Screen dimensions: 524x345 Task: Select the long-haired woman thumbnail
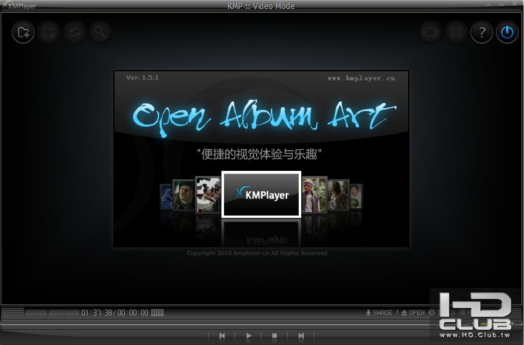pyautogui.click(x=339, y=195)
